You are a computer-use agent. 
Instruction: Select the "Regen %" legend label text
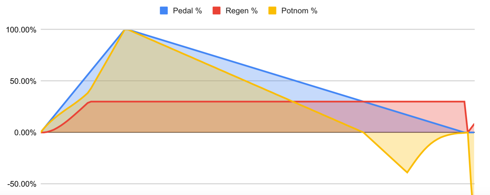pyautogui.click(x=241, y=11)
